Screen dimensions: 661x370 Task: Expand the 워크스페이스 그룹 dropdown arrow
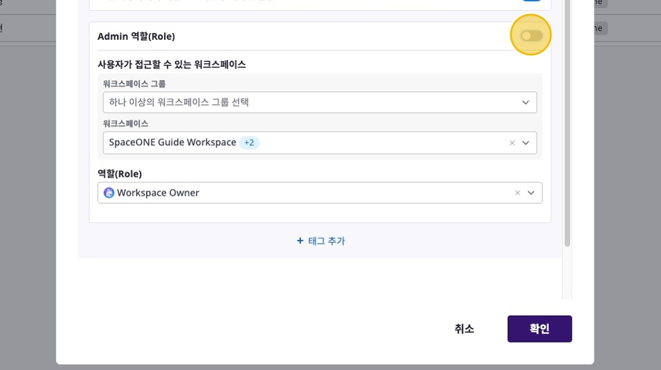[x=525, y=102]
